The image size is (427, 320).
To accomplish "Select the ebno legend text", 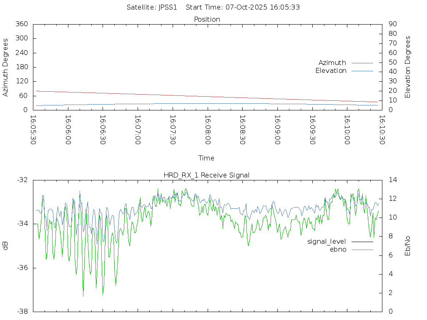I will pos(338,250).
